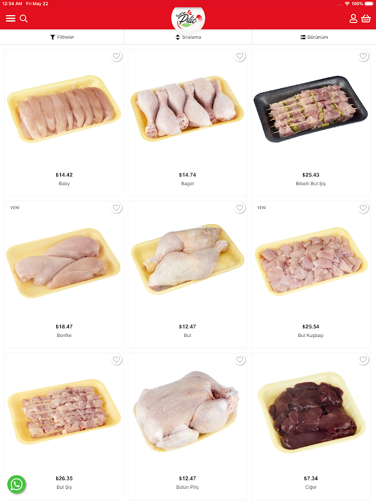Tap the search magnifier icon
376x502 pixels.
coord(24,19)
